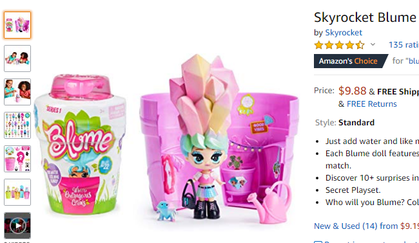
Task: Click the Amazon's Choice badge
Action: click(351, 61)
